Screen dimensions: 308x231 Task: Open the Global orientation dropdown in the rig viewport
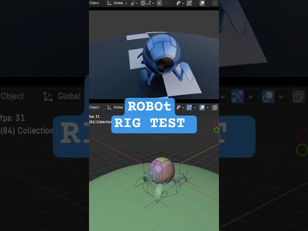coord(118,107)
